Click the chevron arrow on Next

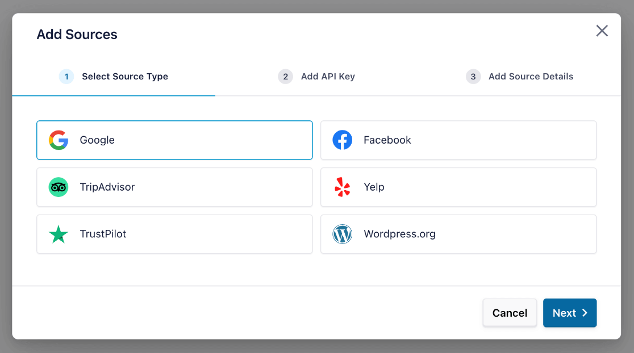pos(585,313)
